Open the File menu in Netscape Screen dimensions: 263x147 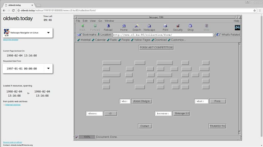(78, 21)
